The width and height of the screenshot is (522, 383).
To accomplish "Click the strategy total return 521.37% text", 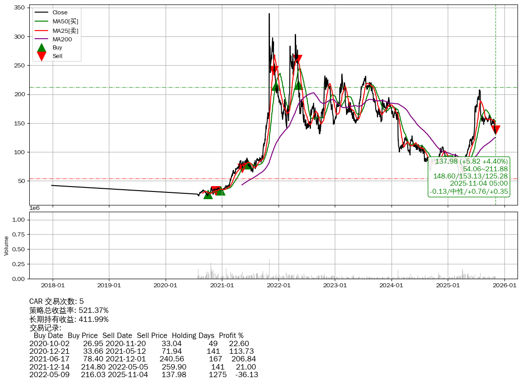I will 69,310.
